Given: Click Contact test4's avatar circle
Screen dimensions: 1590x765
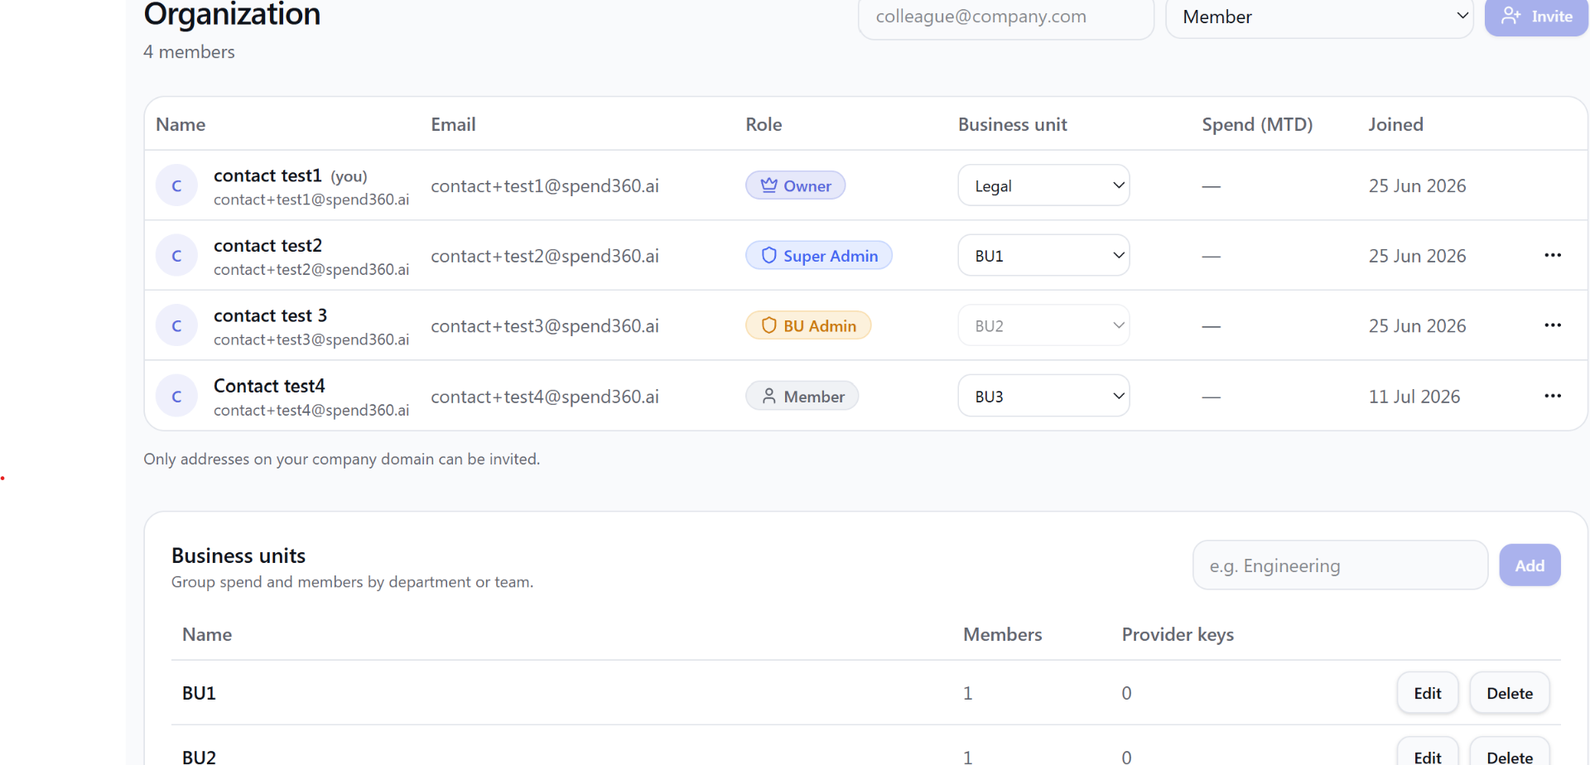Looking at the screenshot, I should point(176,396).
